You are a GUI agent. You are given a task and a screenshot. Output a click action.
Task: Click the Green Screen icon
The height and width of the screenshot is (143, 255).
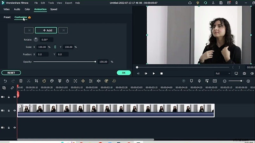tap(60, 81)
